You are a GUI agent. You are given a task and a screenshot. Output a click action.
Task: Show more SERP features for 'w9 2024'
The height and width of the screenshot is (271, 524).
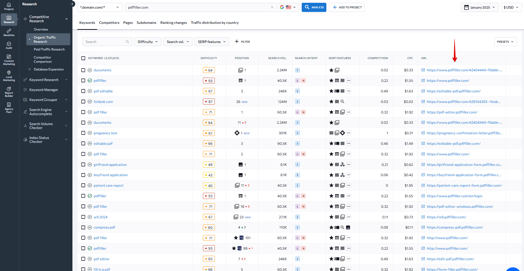[349, 217]
